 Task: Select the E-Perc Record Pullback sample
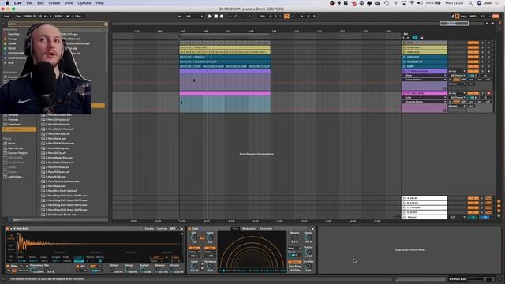pyautogui.click(x=63, y=181)
